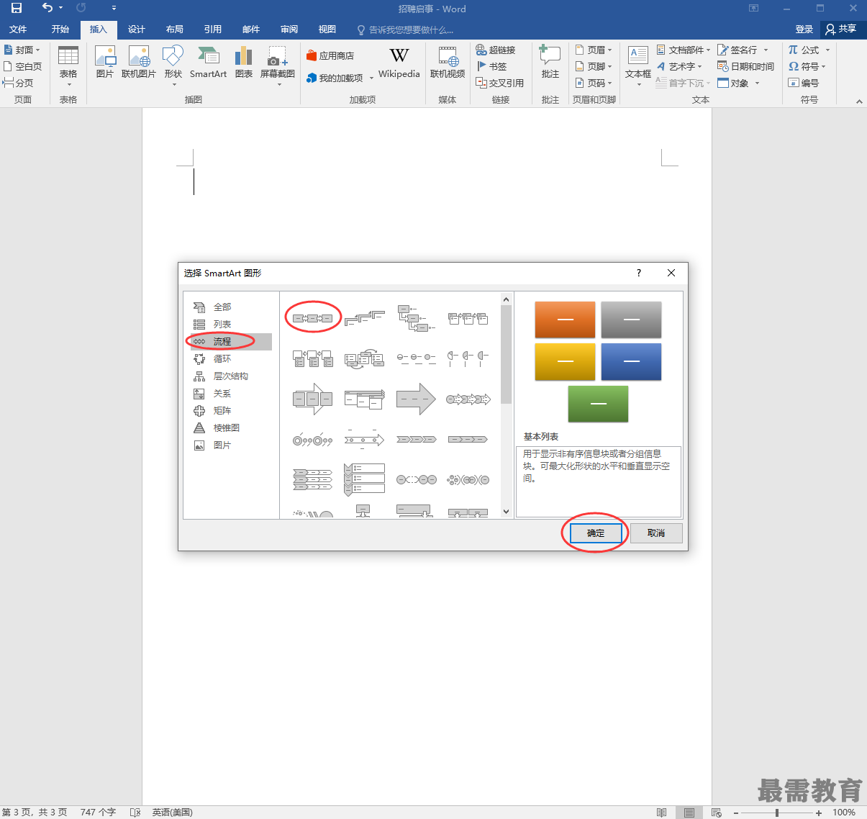The image size is (867, 819).
Task: Click the help question mark in the SmartArt dialog
Action: click(638, 273)
